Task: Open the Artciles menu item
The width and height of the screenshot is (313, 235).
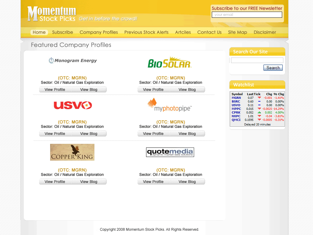Action: [x=183, y=32]
